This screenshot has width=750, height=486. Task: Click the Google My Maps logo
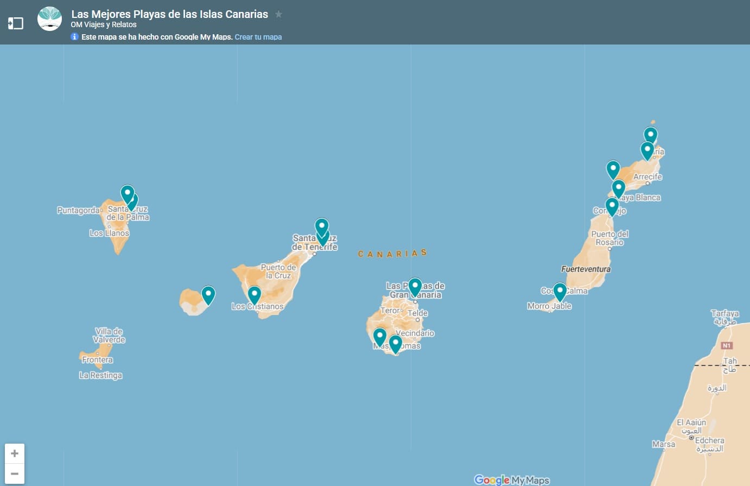(512, 480)
